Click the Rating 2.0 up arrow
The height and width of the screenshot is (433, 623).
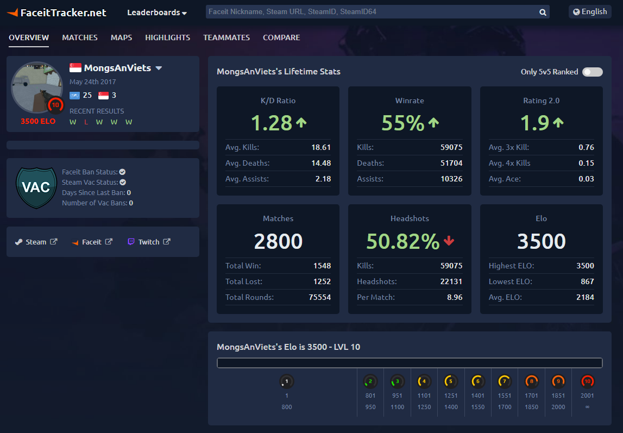[x=558, y=123]
